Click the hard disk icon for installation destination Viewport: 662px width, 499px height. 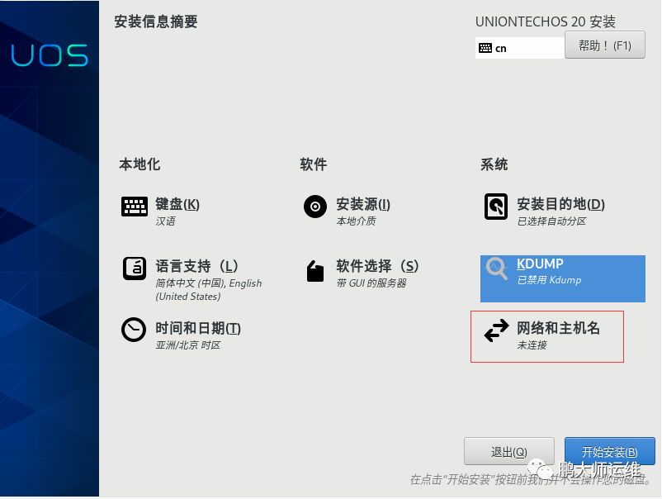496,207
